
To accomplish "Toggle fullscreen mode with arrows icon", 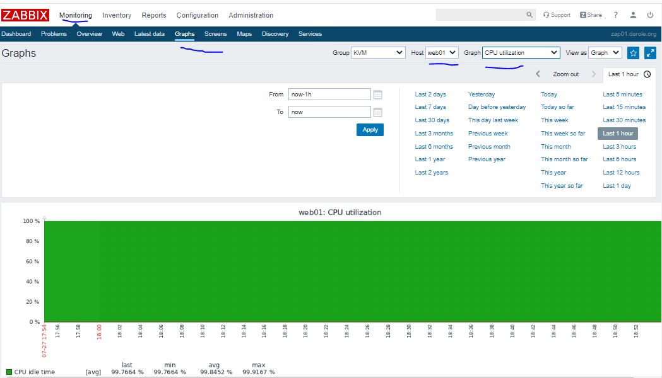I will [x=650, y=53].
